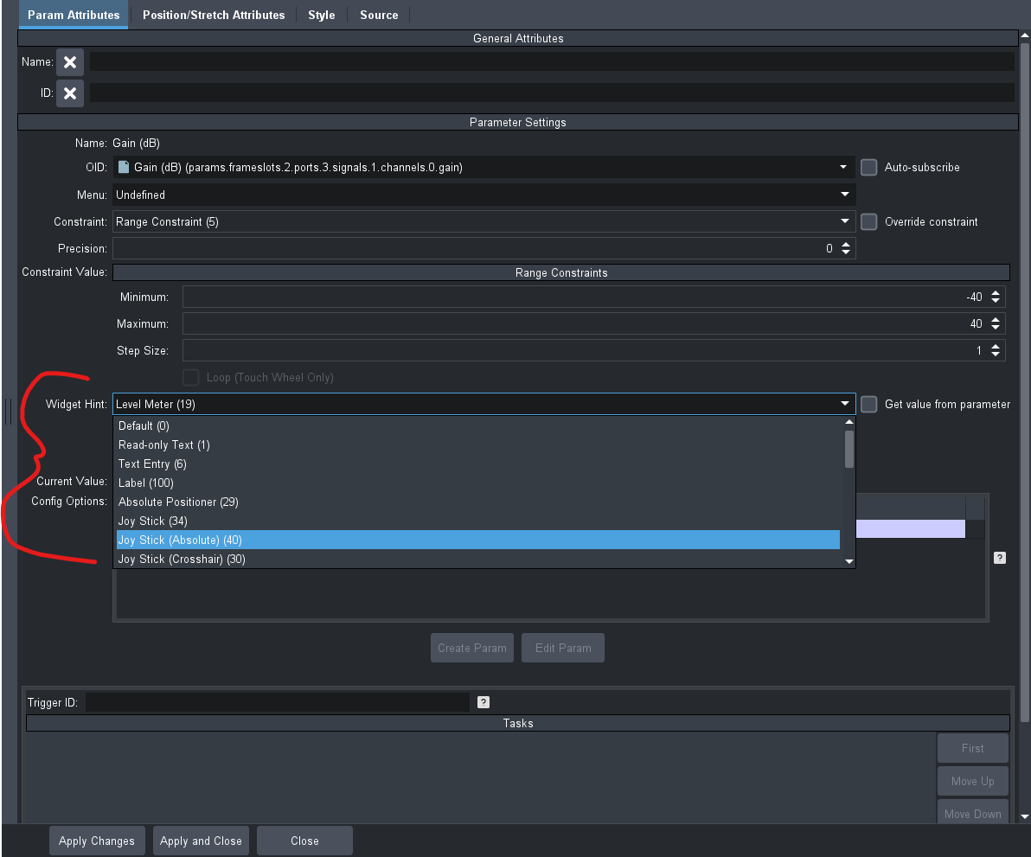Toggle the Override constraint checkbox
The width and height of the screenshot is (1031, 857).
(869, 222)
